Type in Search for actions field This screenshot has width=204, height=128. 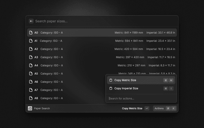140,98
